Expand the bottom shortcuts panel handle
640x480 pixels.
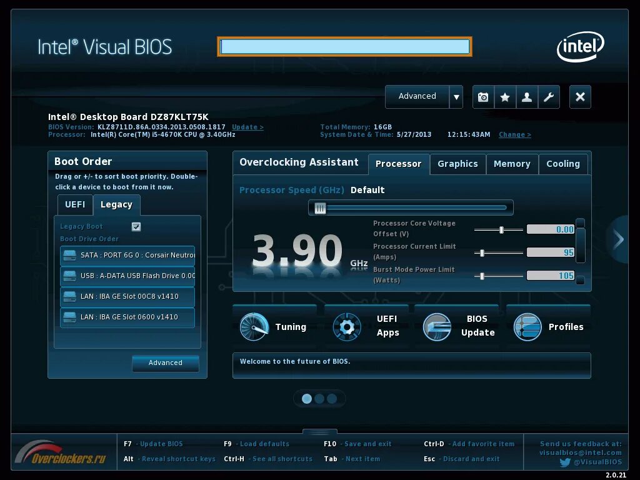point(320,432)
